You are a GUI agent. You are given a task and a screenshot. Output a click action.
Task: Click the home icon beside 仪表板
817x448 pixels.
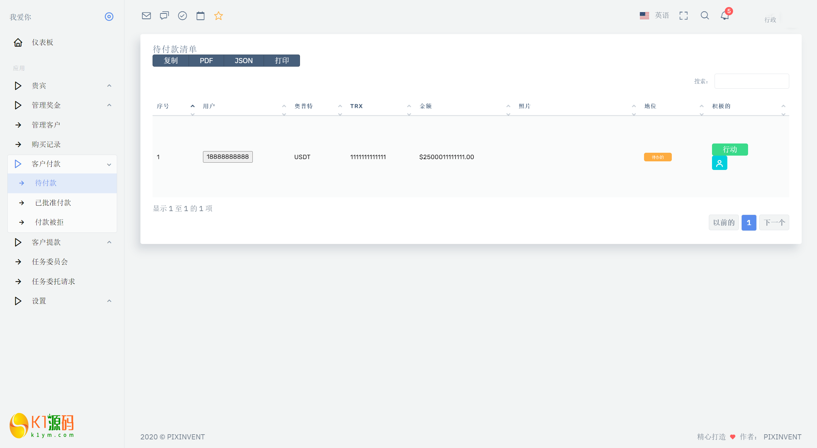click(x=18, y=42)
